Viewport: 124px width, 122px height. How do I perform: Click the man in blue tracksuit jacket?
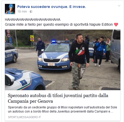pyautogui.click(x=100, y=51)
